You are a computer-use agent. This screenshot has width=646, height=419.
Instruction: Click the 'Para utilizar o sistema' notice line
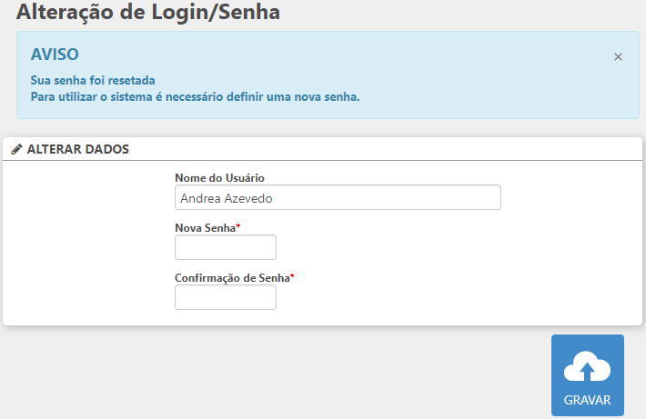(195, 96)
